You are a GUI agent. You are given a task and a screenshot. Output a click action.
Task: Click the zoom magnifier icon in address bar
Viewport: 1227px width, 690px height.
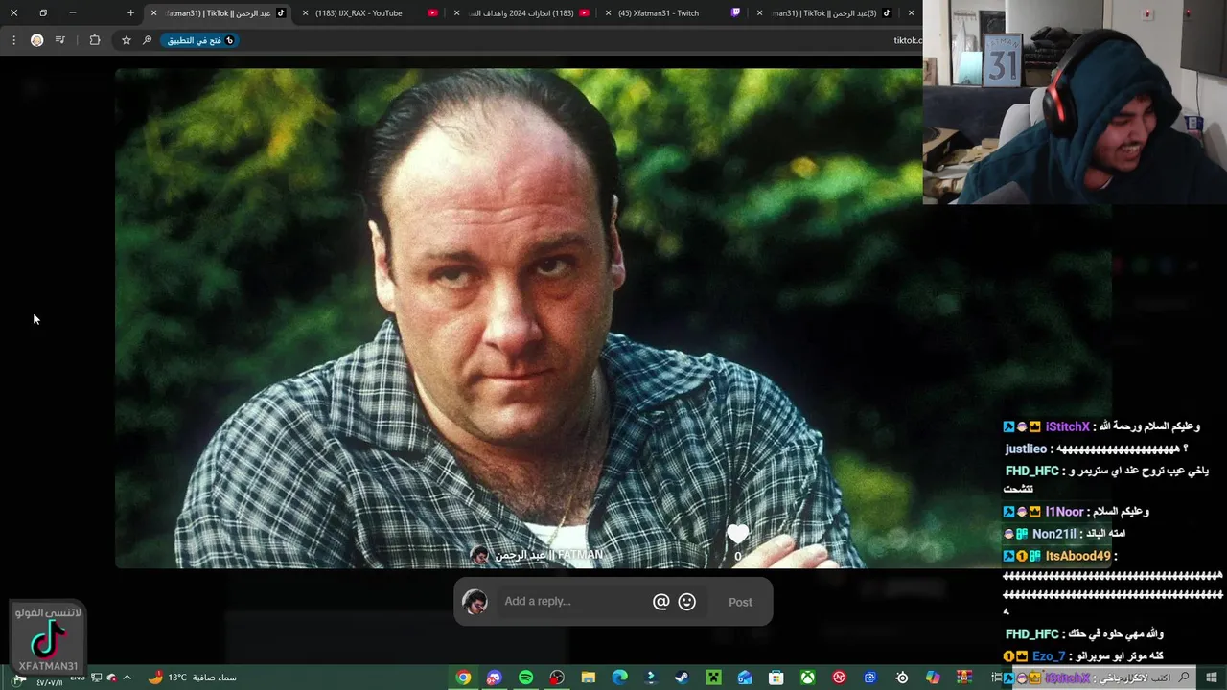(147, 40)
